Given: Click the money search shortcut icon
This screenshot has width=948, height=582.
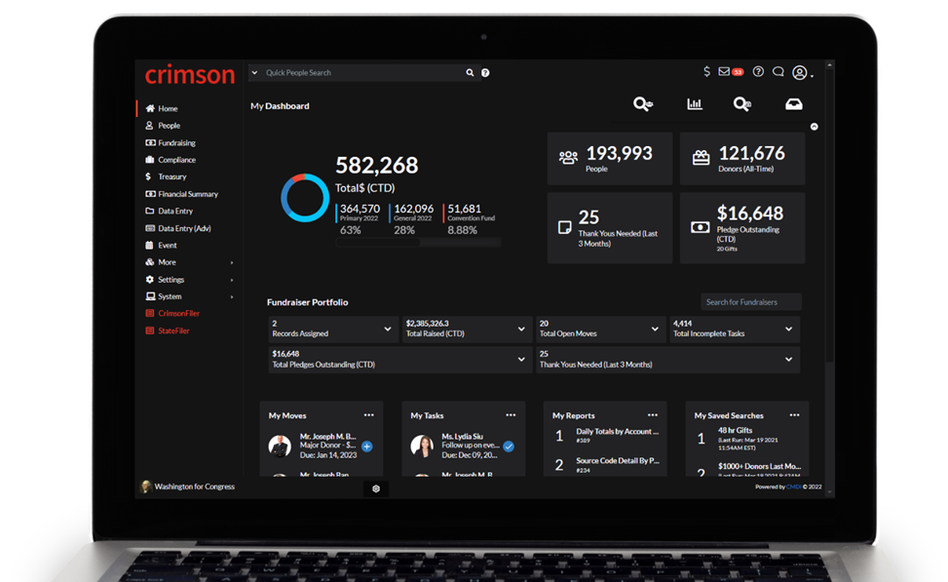Looking at the screenshot, I should [742, 104].
